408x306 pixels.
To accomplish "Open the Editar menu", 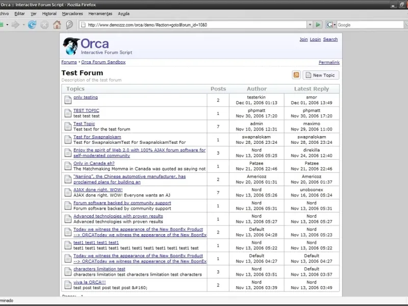I will 19,14.
